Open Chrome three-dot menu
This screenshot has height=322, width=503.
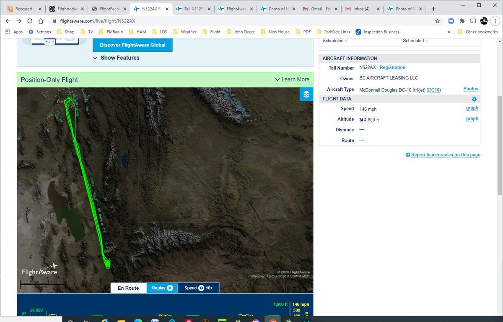pyautogui.click(x=495, y=21)
